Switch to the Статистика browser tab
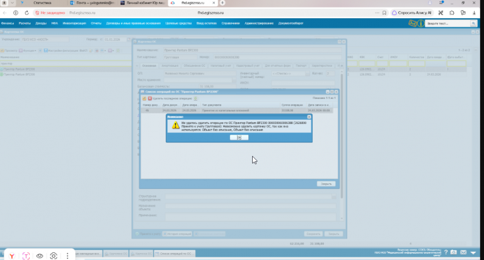Image resolution: width=484 pixels, height=260 pixels. [x=42, y=3]
